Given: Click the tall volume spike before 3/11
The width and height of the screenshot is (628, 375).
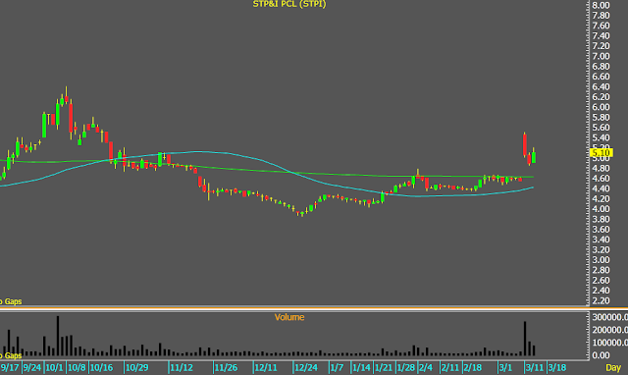Looking at the screenshot, I should 525,339.
